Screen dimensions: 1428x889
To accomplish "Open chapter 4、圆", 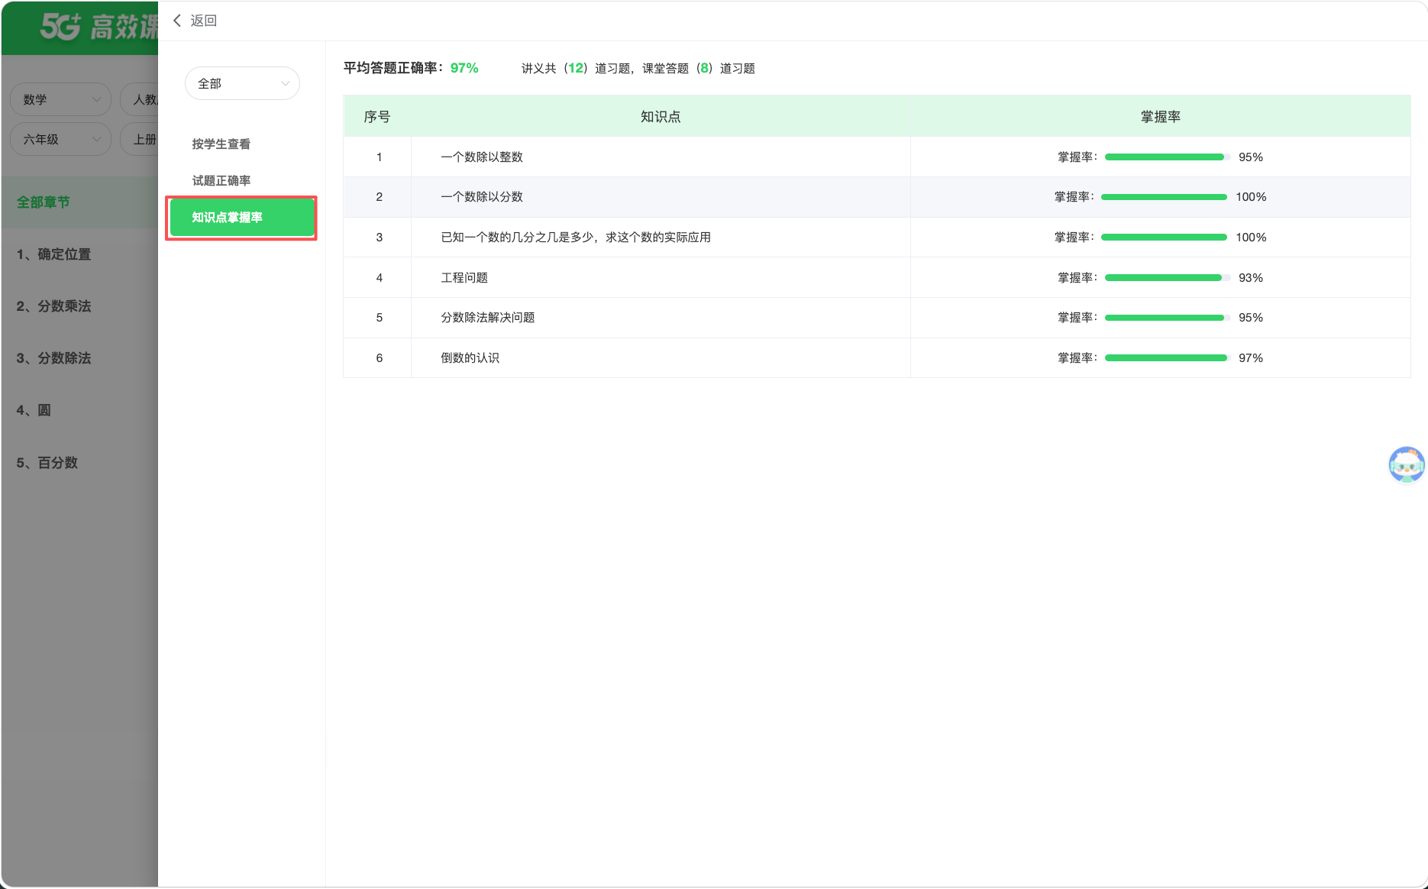I will (x=34, y=410).
